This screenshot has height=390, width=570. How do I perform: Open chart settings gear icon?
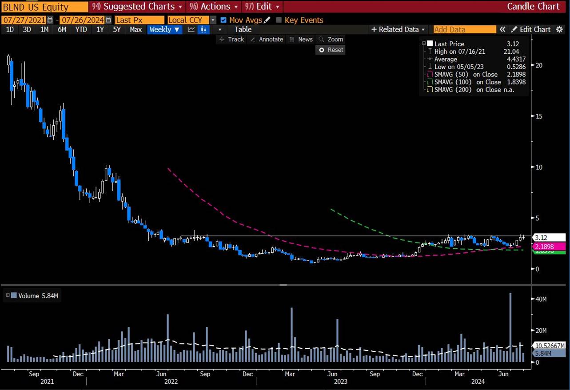559,29
